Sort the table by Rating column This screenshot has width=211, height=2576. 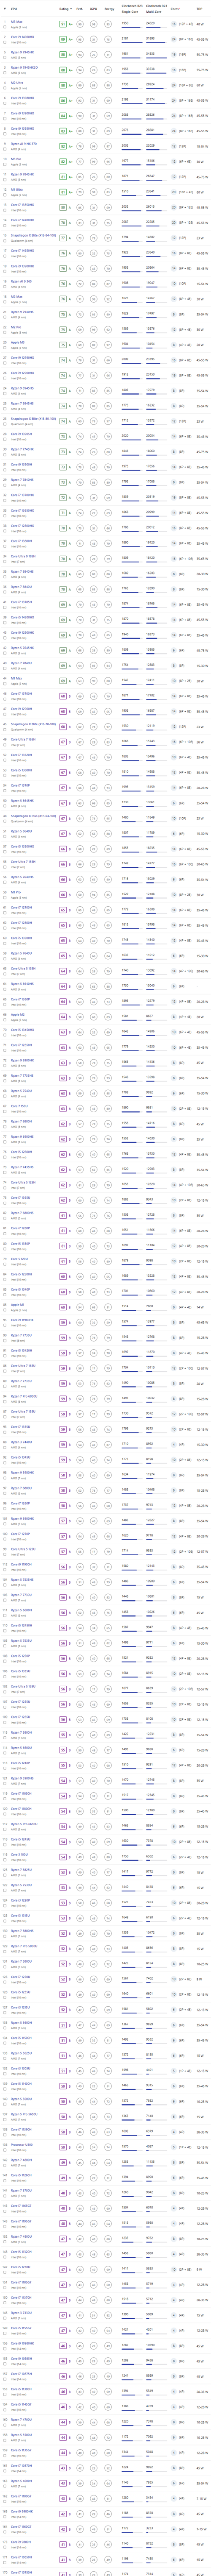tap(65, 9)
